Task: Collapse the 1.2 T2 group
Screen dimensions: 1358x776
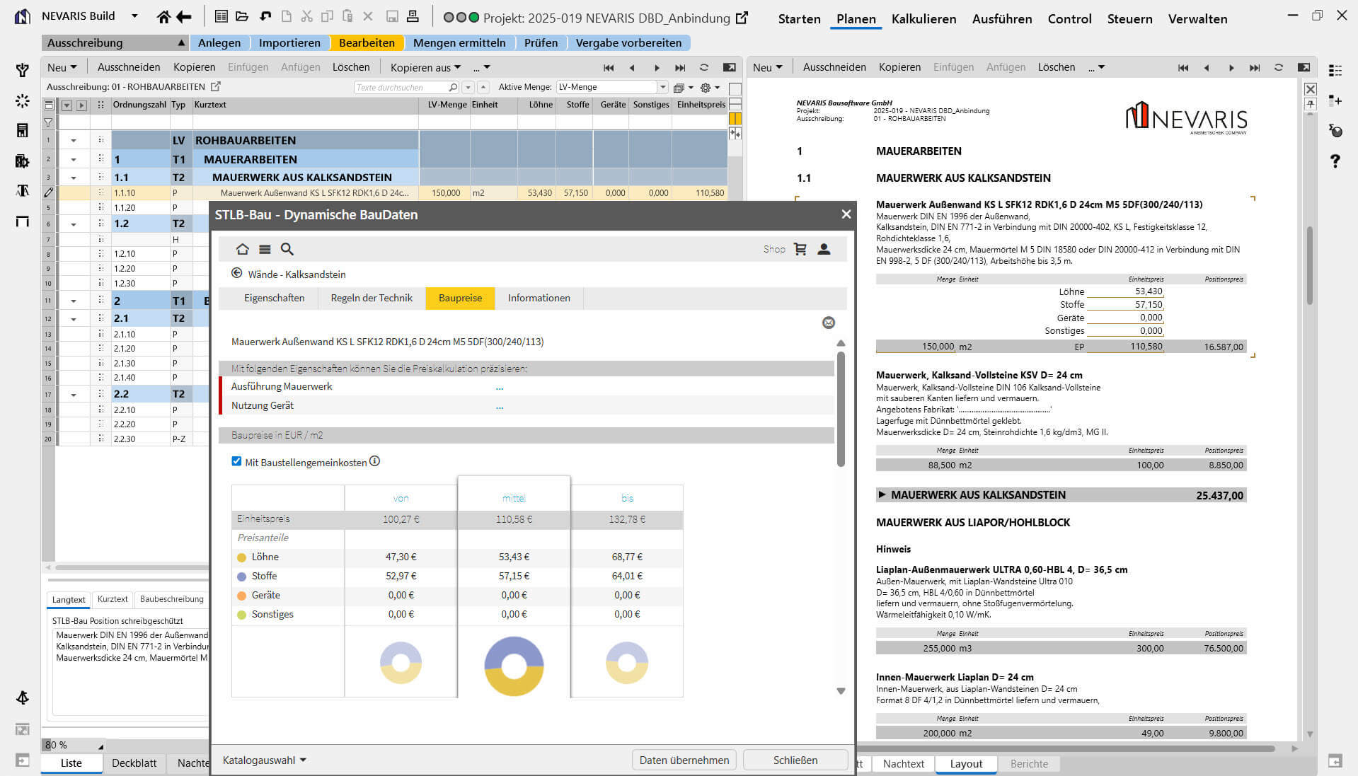Action: [x=74, y=224]
